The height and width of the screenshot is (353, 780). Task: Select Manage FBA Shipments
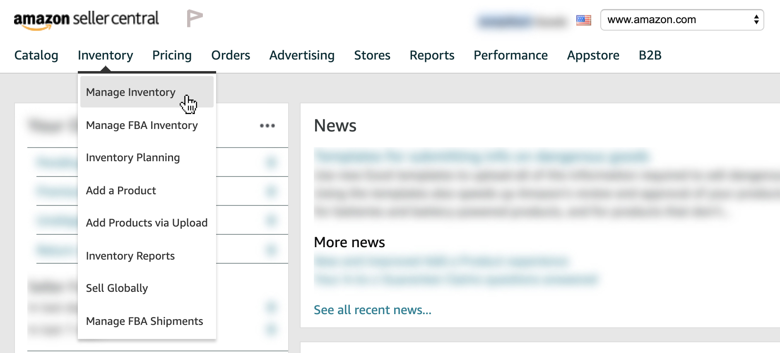point(144,321)
